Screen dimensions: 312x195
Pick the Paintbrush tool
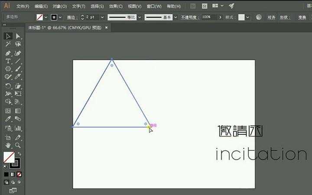tap(18, 69)
